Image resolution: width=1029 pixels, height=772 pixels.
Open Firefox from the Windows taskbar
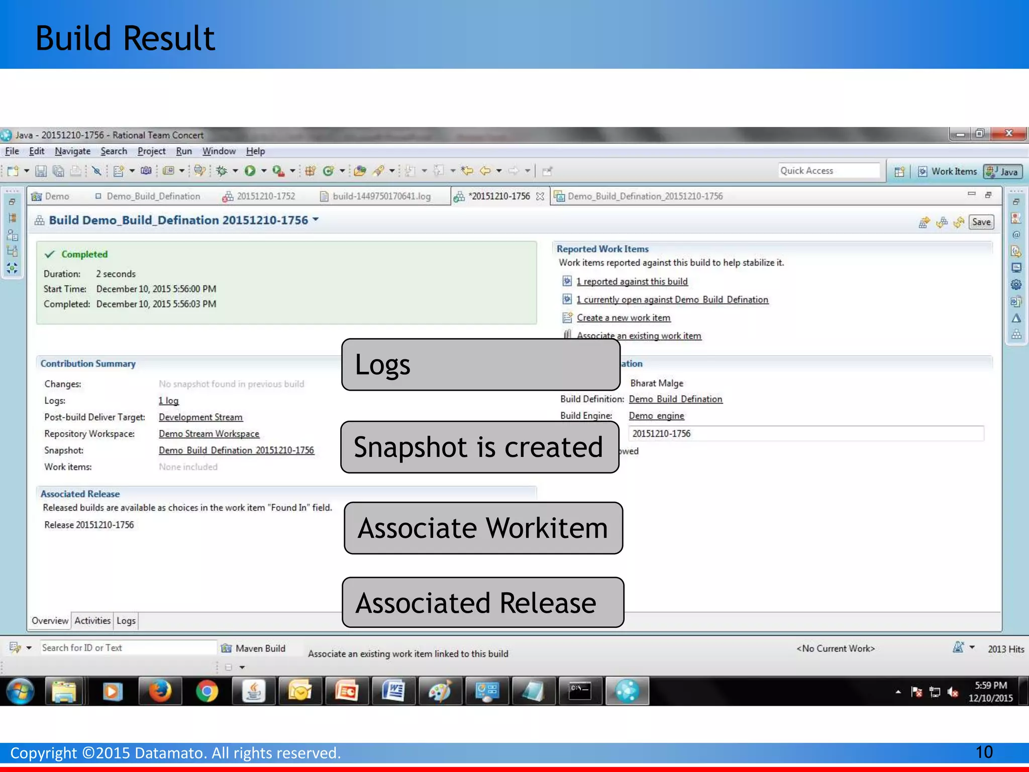[x=159, y=692]
